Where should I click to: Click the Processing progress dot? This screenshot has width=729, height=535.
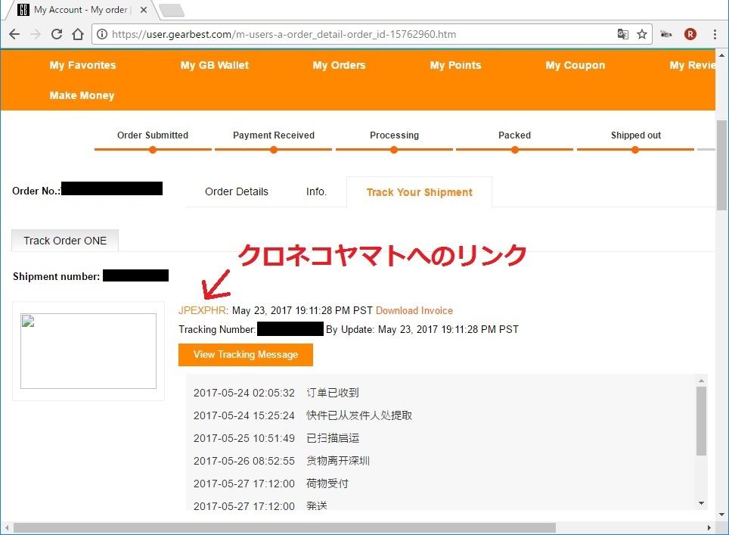point(394,150)
